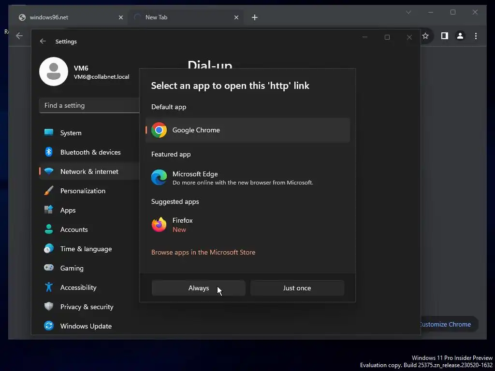495x371 pixels.
Task: Select Windows Update category
Action: pyautogui.click(x=89, y=326)
